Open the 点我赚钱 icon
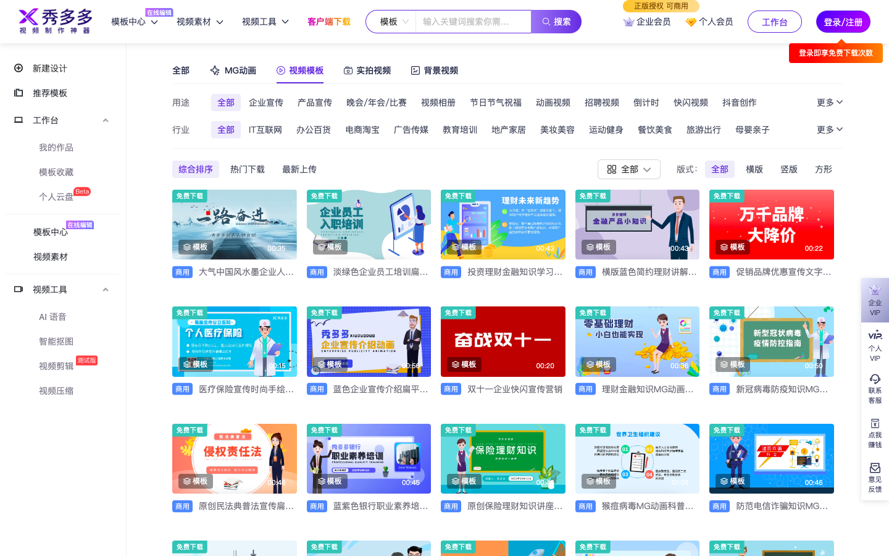The width and height of the screenshot is (889, 556). point(875,424)
